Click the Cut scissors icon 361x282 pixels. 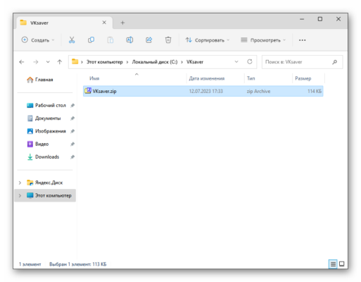[72, 40]
